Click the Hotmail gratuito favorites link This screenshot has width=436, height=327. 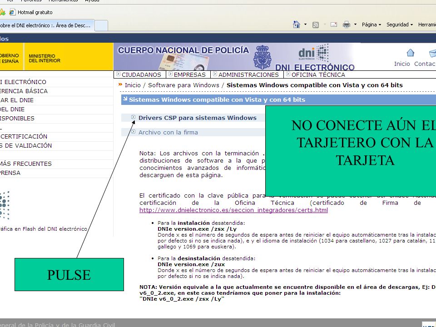coord(35,12)
